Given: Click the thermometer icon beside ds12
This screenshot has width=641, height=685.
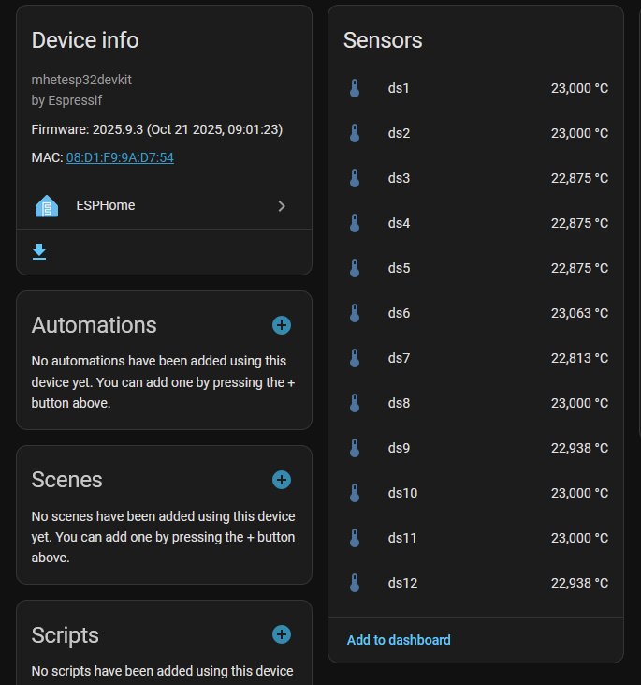Looking at the screenshot, I should click(355, 583).
